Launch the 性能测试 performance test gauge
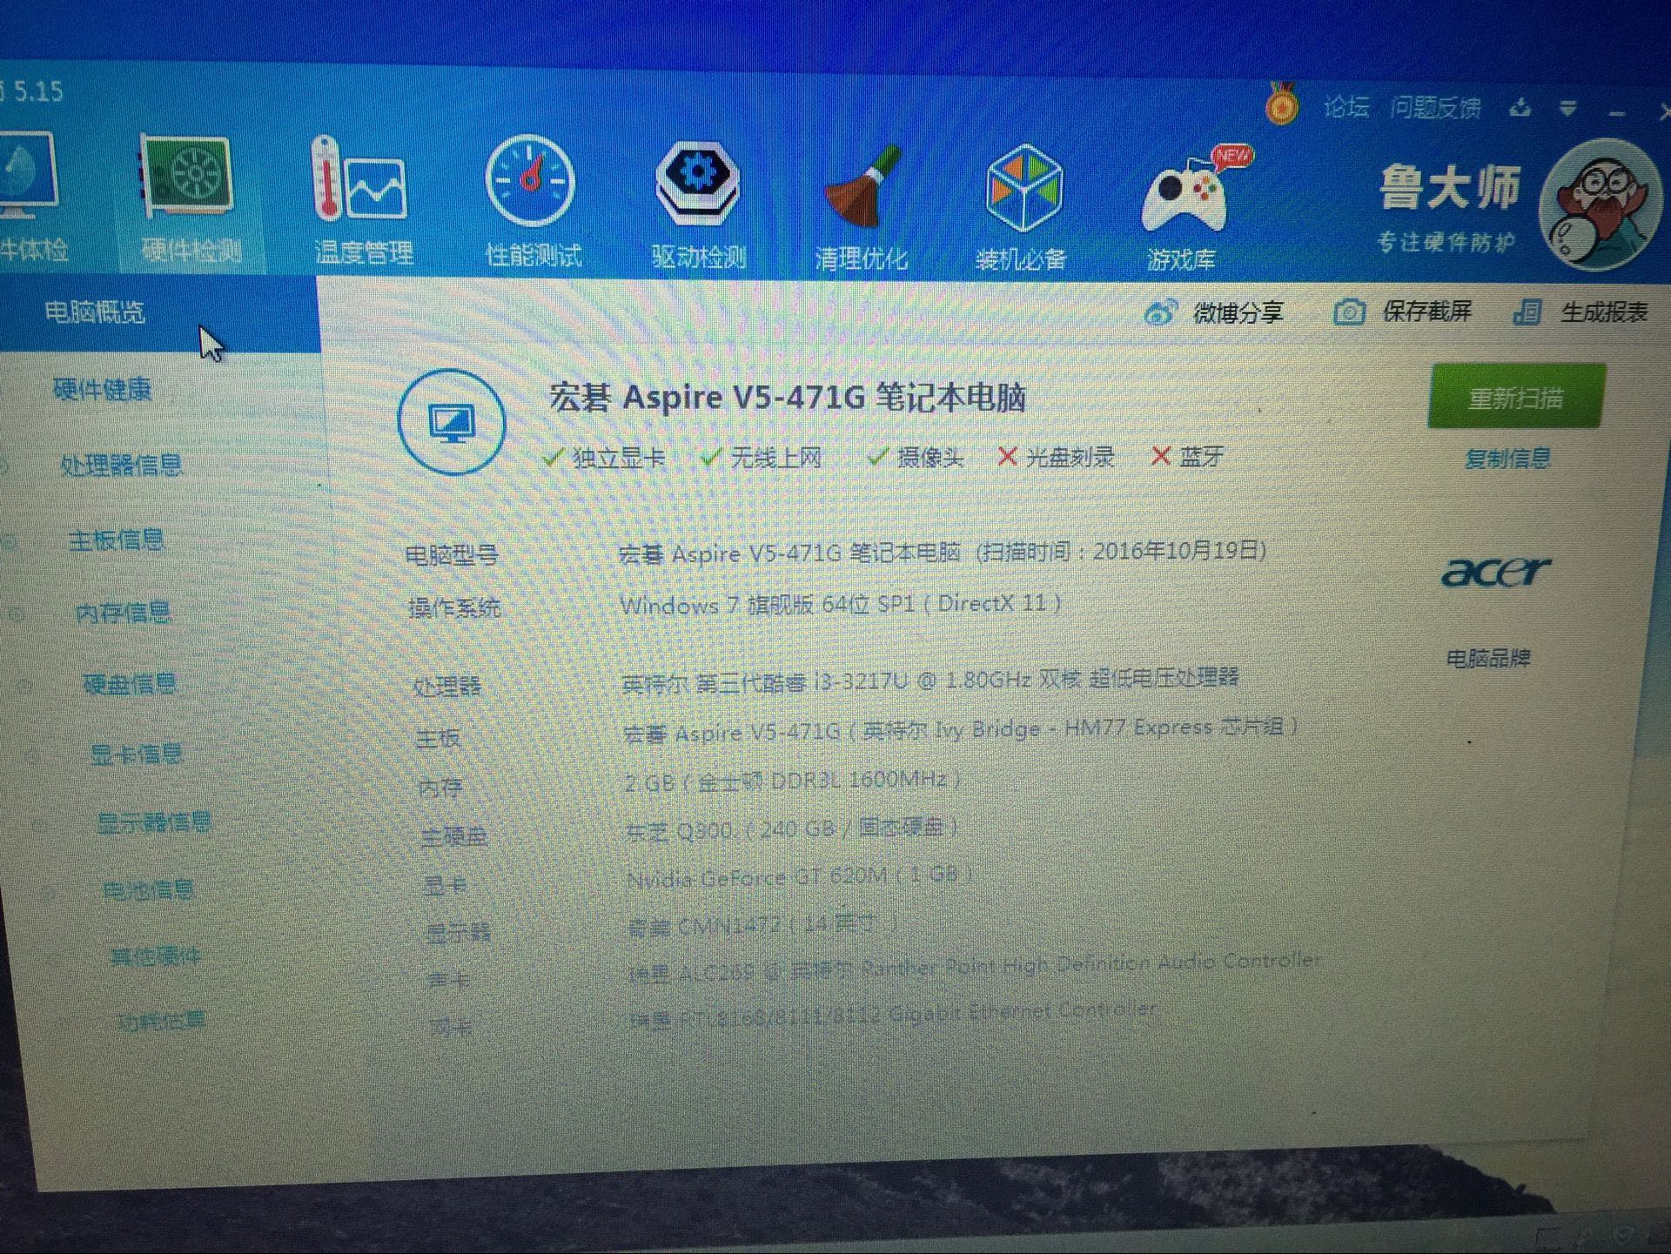 tap(532, 202)
